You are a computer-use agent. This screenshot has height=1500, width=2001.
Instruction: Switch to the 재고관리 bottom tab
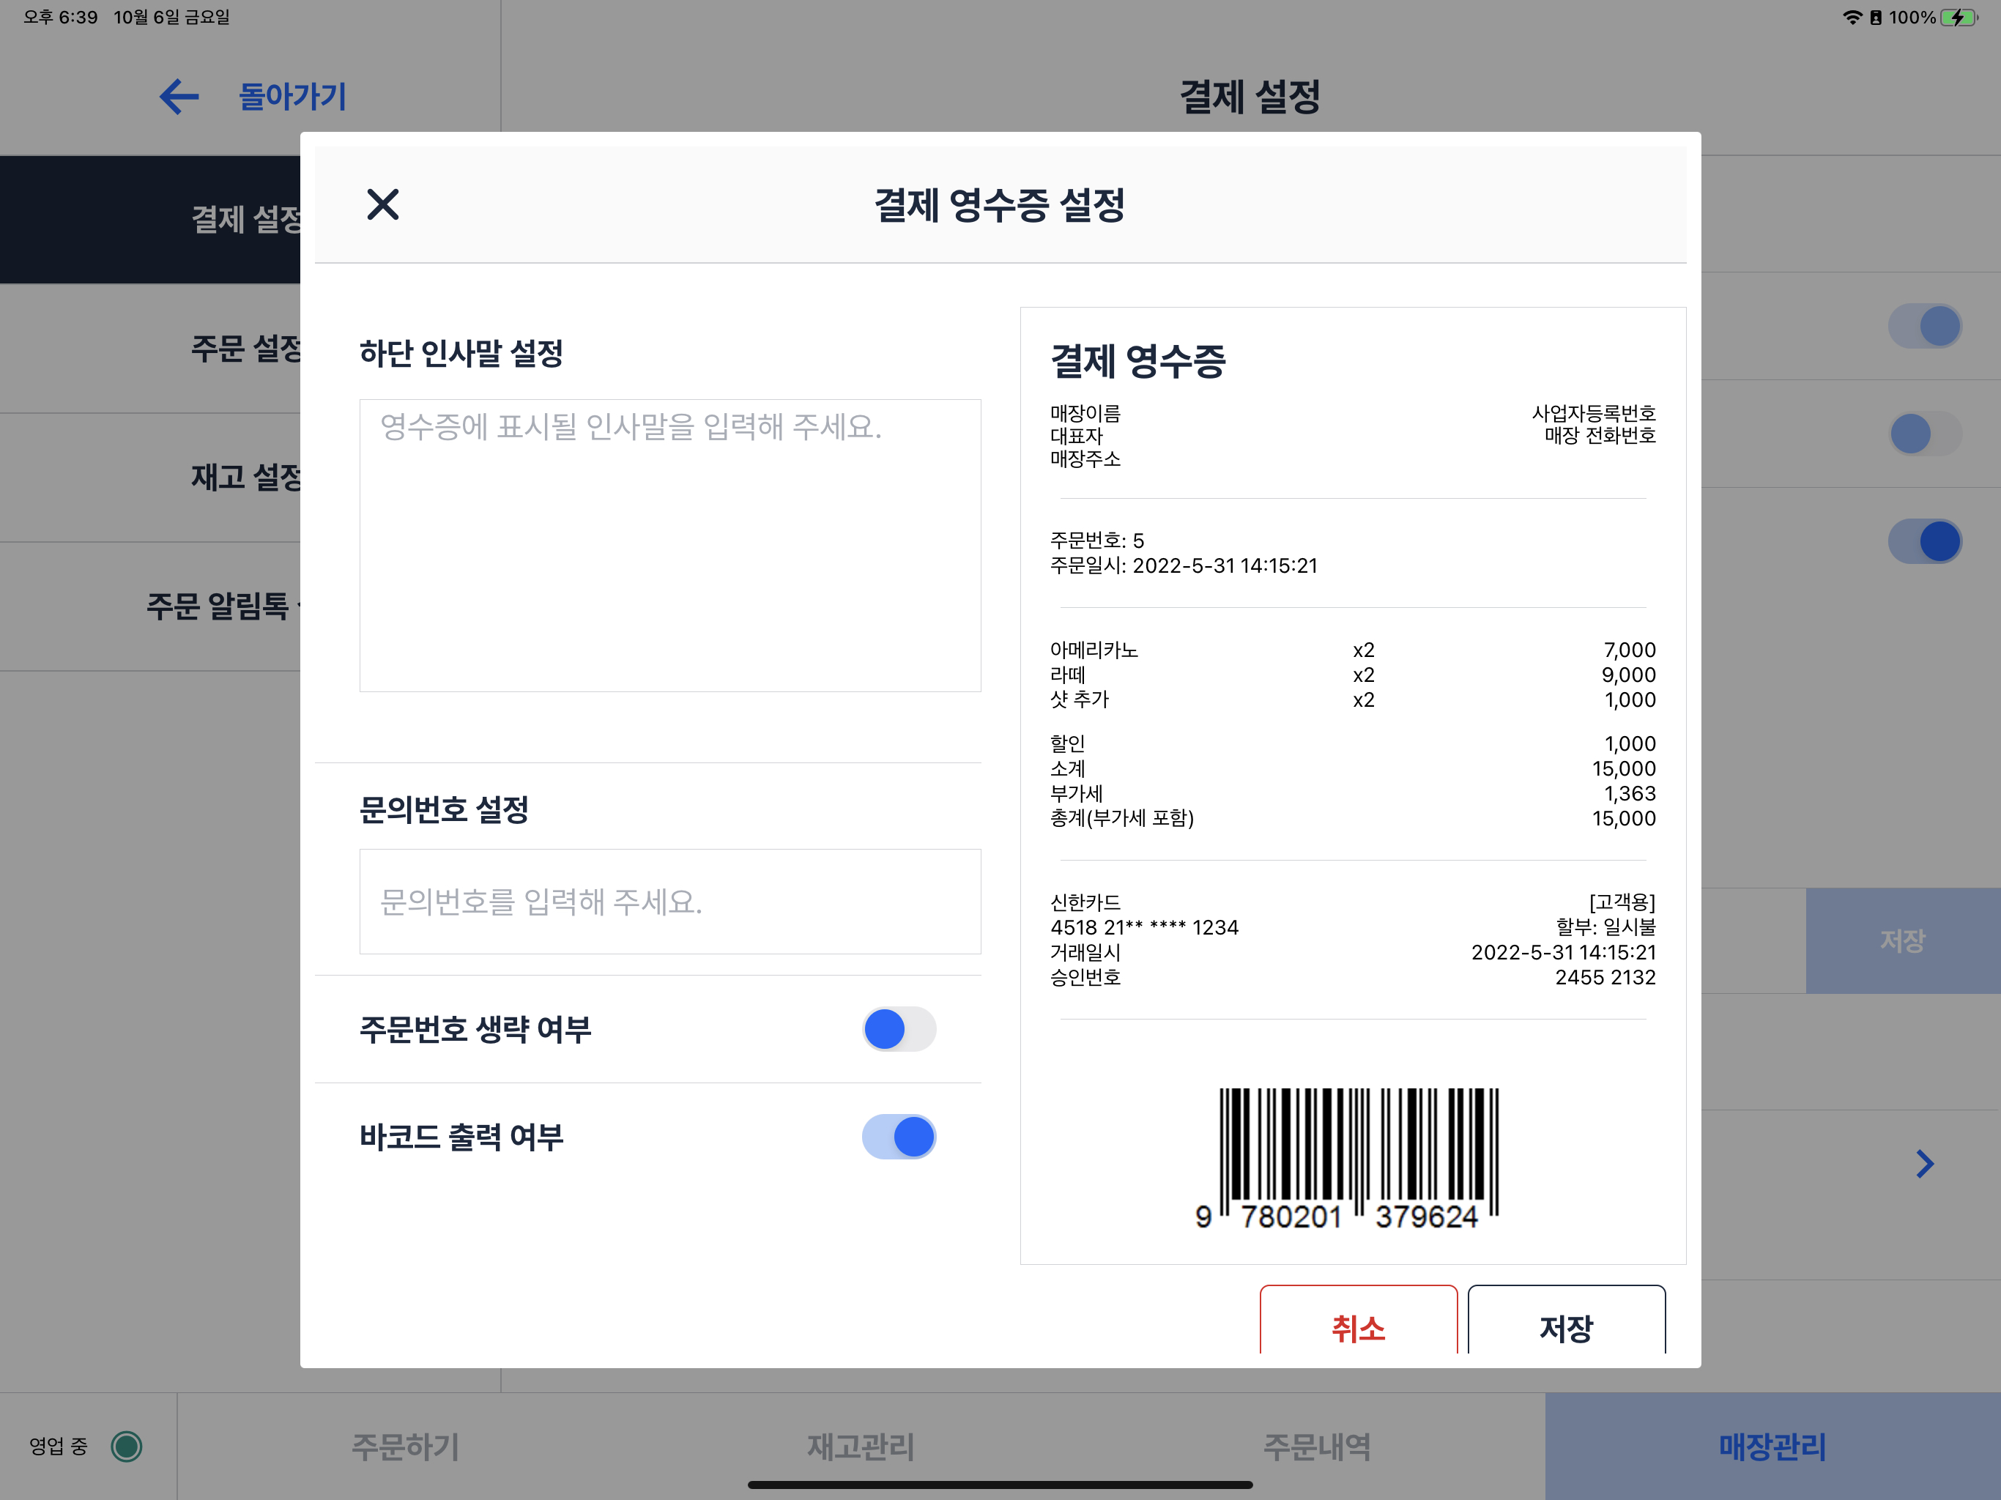pos(861,1446)
